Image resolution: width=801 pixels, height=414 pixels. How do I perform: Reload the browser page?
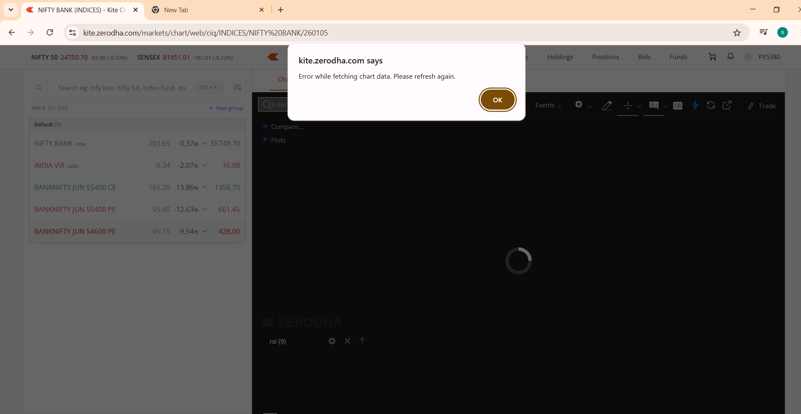pos(50,33)
